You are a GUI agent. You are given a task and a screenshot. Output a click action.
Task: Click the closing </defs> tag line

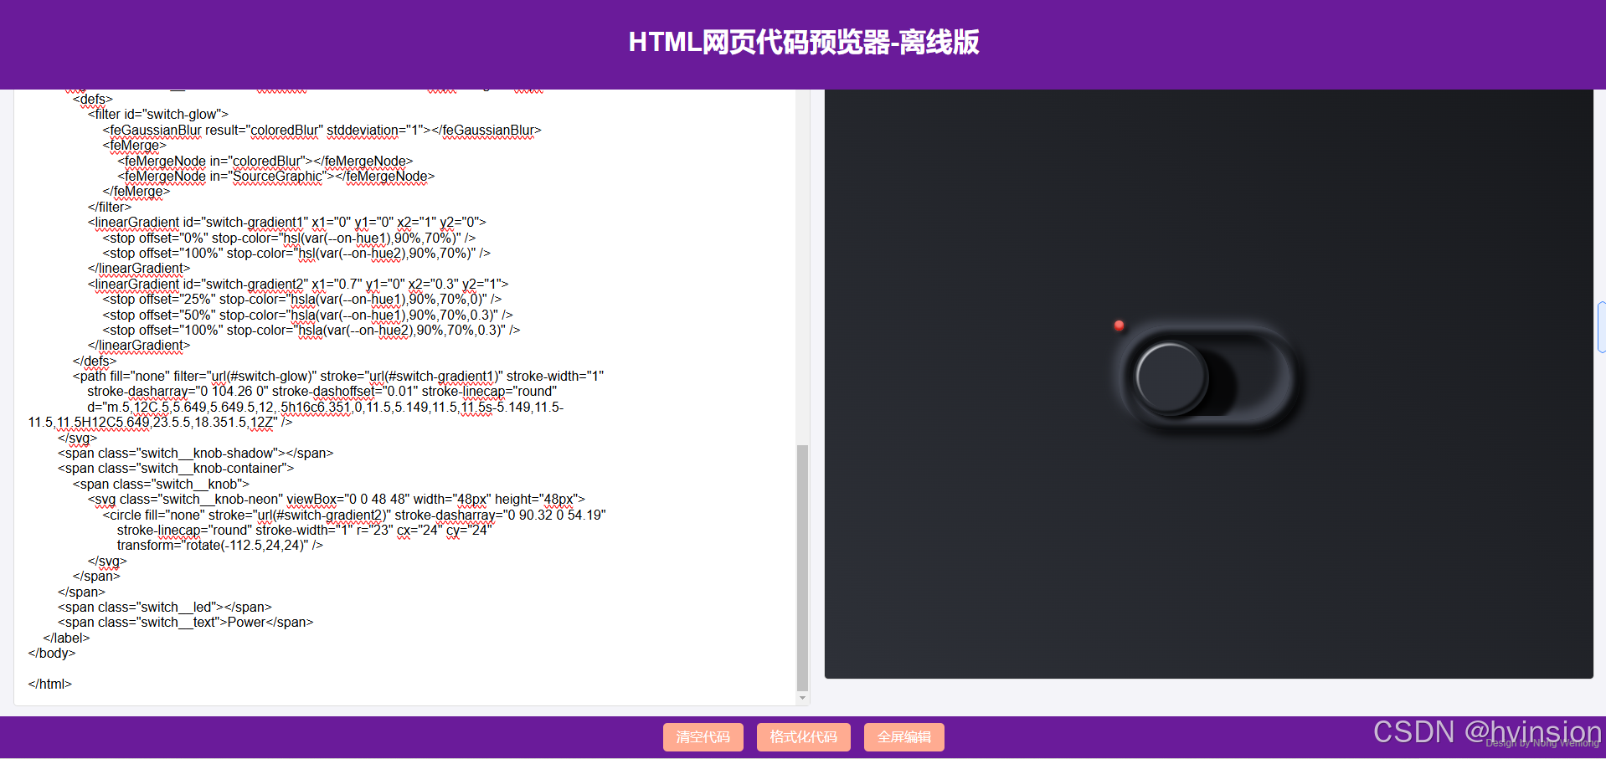95,362
